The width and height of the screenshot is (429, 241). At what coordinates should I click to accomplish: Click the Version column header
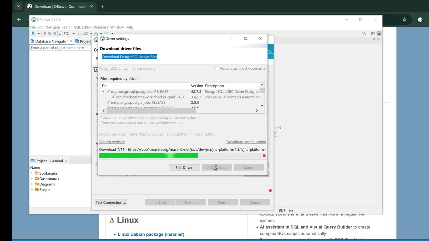[197, 86]
